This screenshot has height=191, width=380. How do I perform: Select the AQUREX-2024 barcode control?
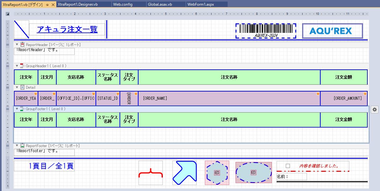coord(266,31)
